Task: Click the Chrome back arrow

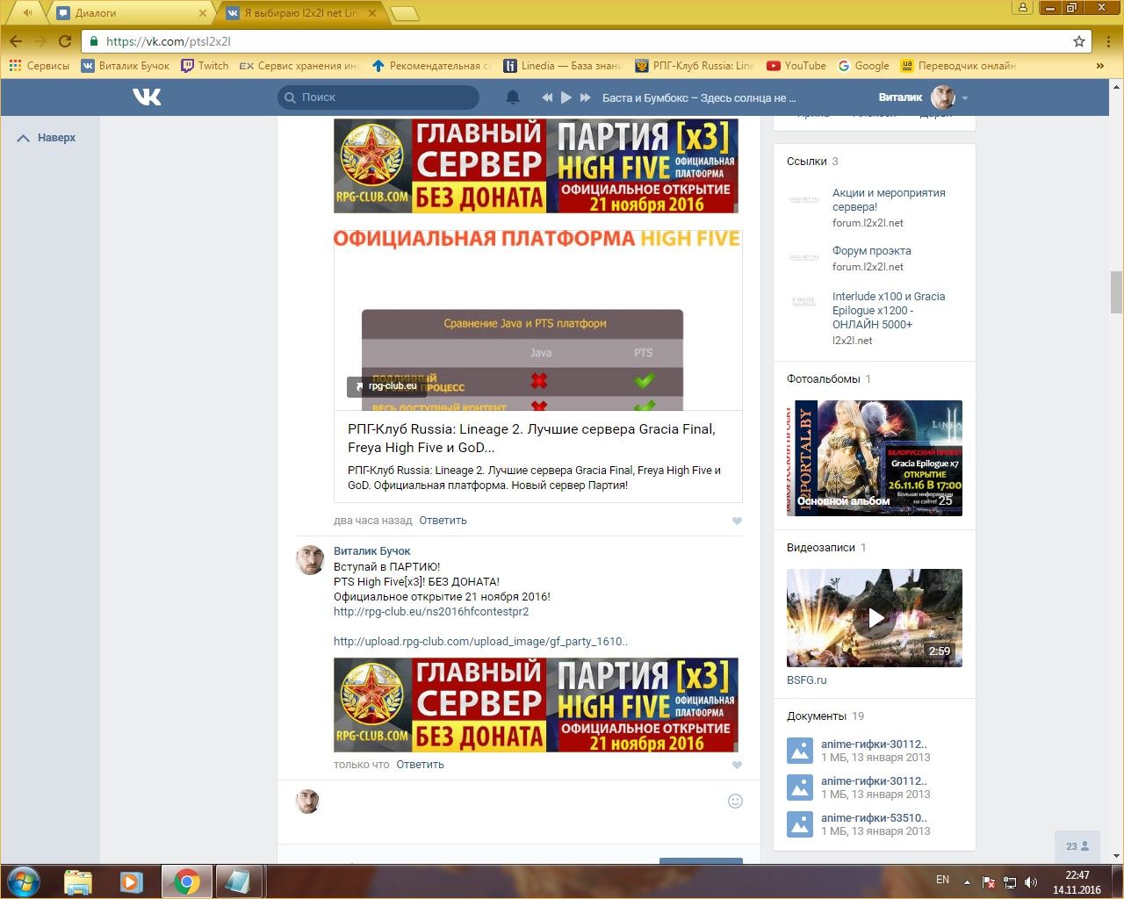Action: (x=16, y=41)
